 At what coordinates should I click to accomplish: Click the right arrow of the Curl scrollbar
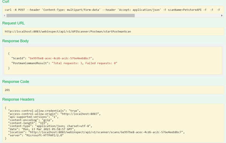point(222,15)
